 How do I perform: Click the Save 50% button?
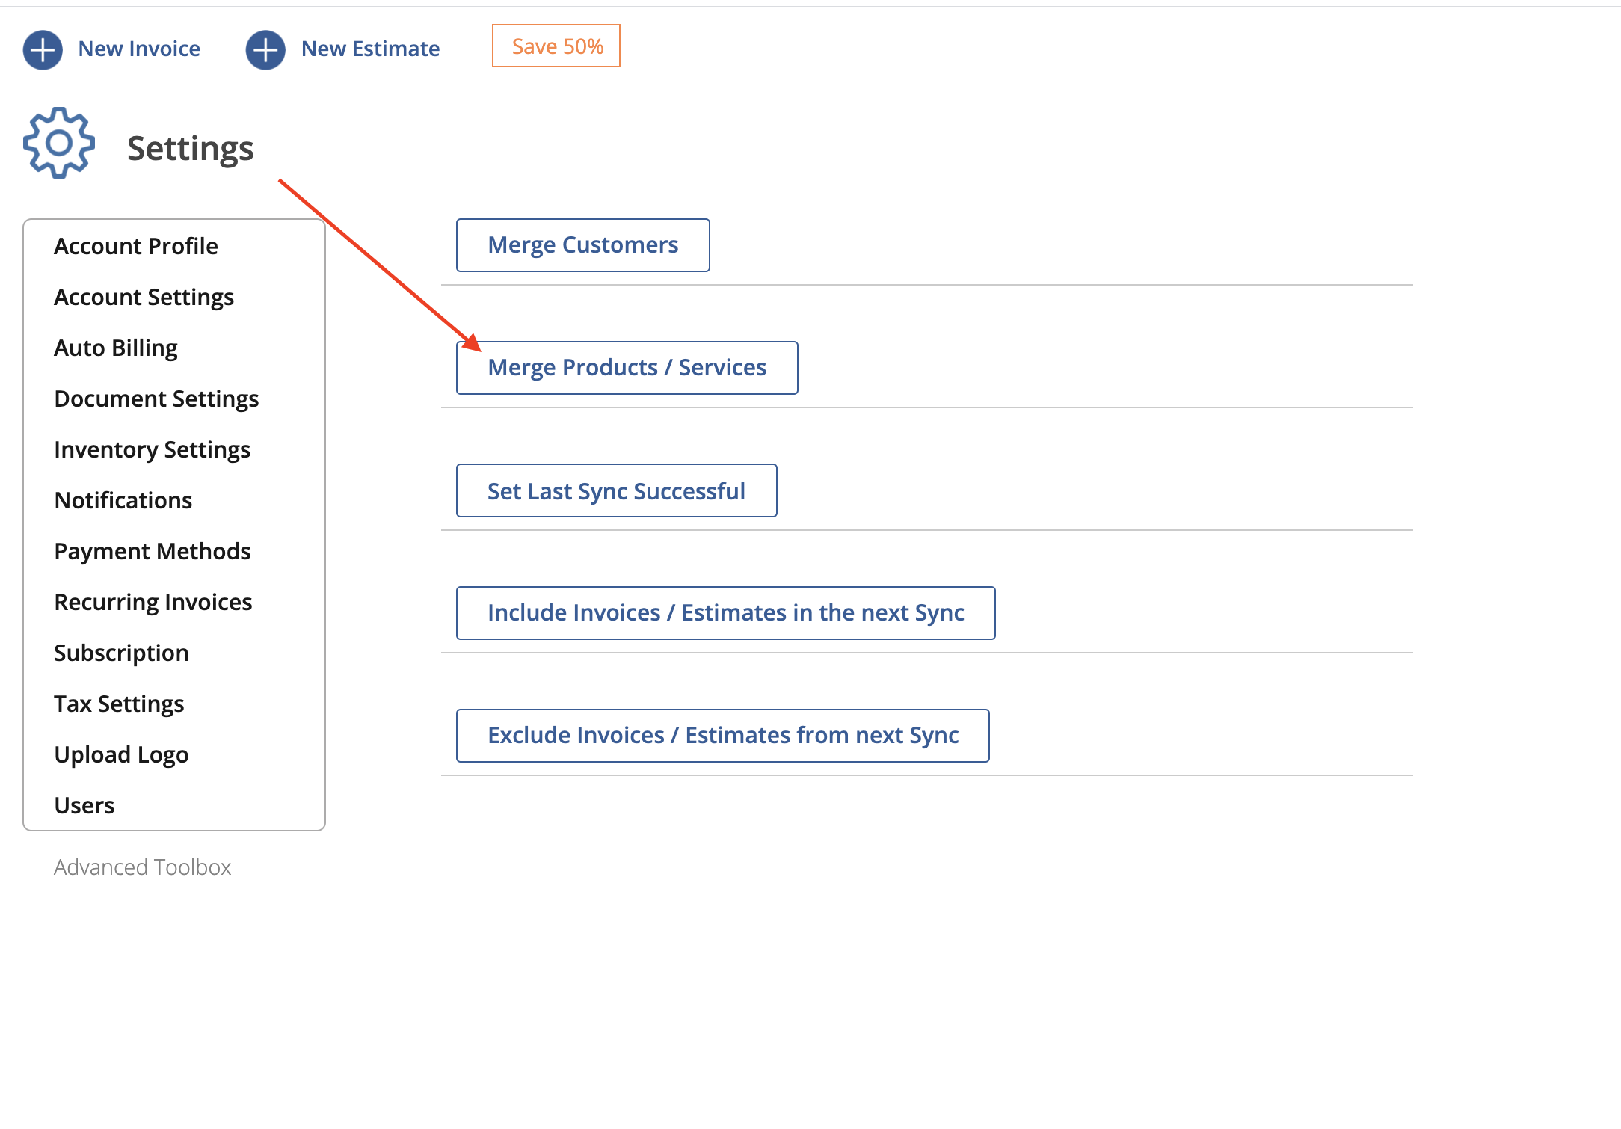555,46
